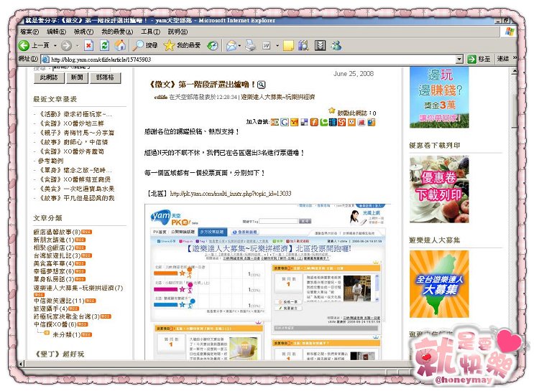This screenshot has width=534, height=391.
Task: Expand the 連結 links bar chevron
Action: (515, 58)
